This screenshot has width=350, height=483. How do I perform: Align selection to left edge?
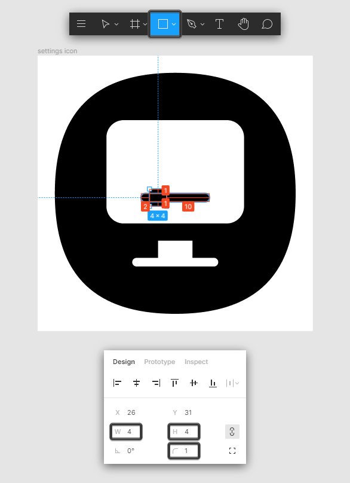pos(117,383)
